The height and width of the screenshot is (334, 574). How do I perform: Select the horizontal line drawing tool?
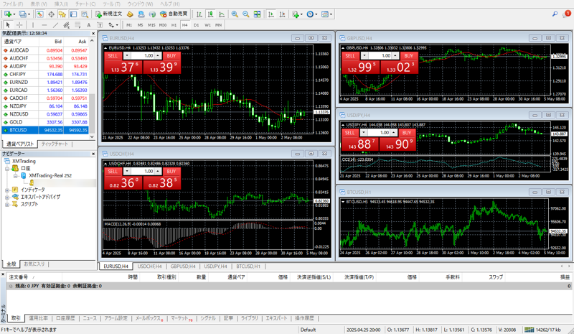(x=44, y=25)
